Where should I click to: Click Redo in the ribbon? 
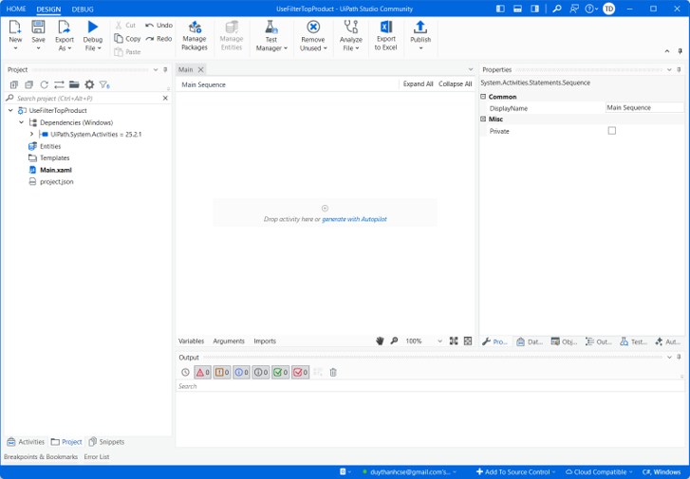pyautogui.click(x=159, y=39)
